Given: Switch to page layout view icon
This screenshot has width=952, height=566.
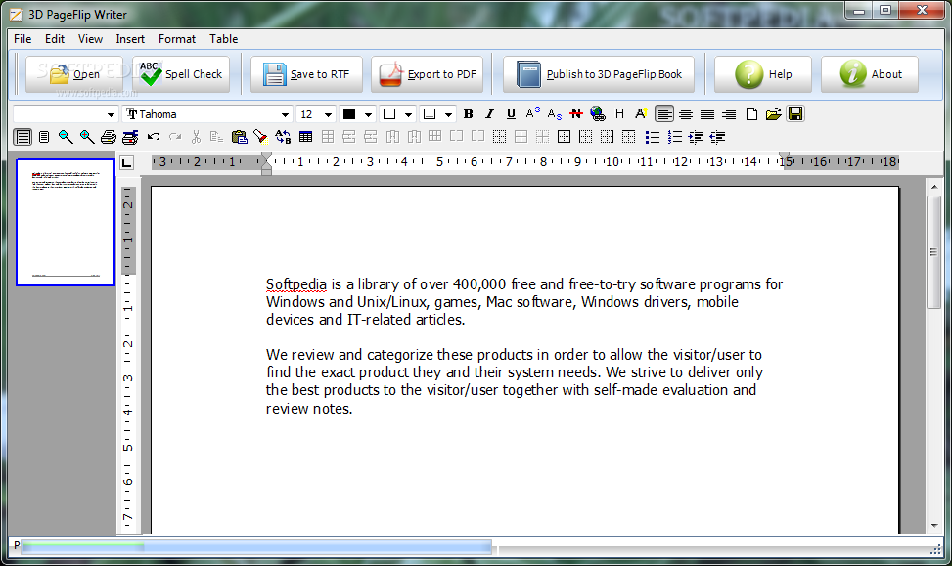Looking at the screenshot, I should 23,137.
